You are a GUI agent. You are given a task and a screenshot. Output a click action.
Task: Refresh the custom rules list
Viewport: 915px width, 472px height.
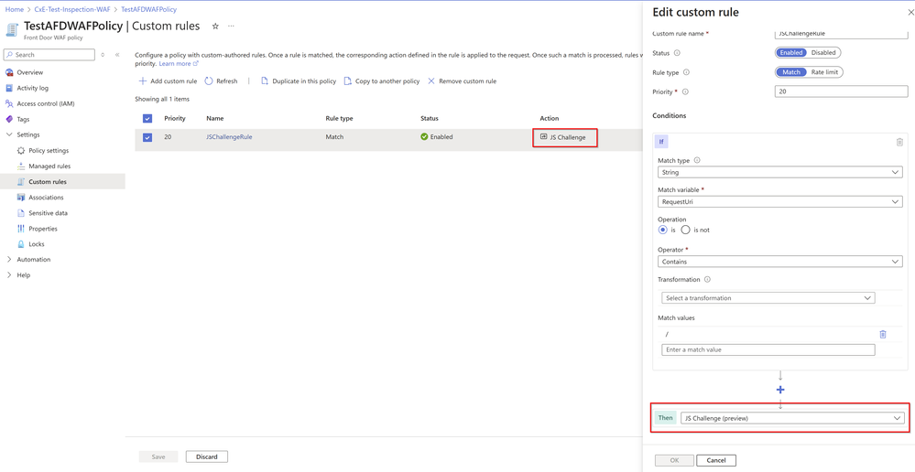(x=221, y=81)
